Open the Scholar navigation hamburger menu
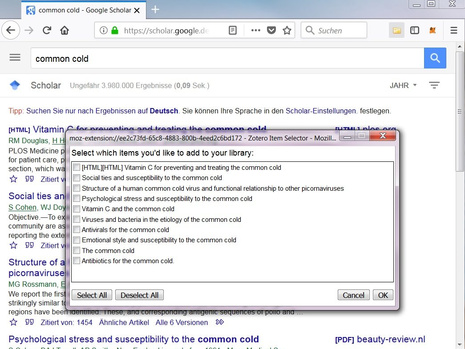The height and width of the screenshot is (349, 465). [15, 57]
